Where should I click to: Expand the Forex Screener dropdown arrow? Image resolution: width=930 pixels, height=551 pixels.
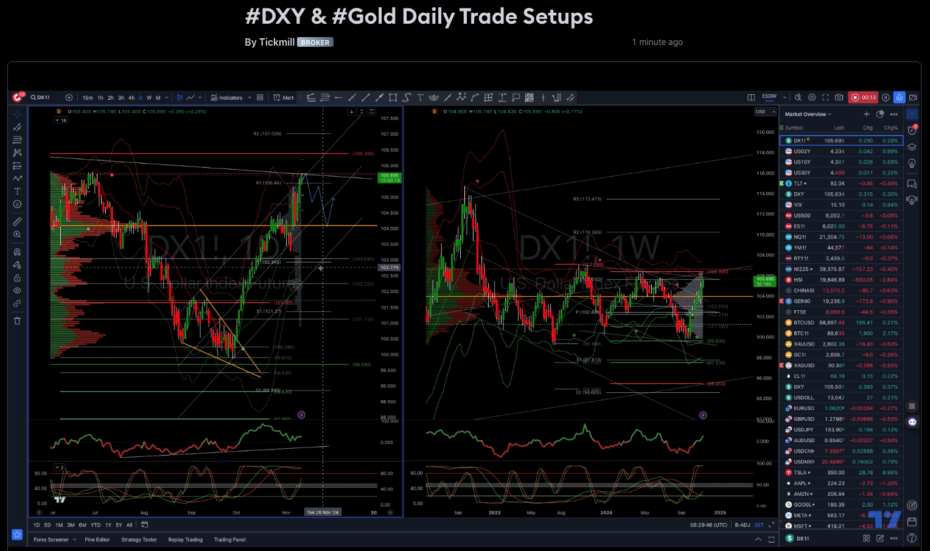click(x=75, y=539)
